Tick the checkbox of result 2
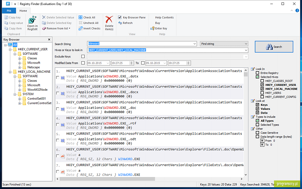 coord(58,93)
